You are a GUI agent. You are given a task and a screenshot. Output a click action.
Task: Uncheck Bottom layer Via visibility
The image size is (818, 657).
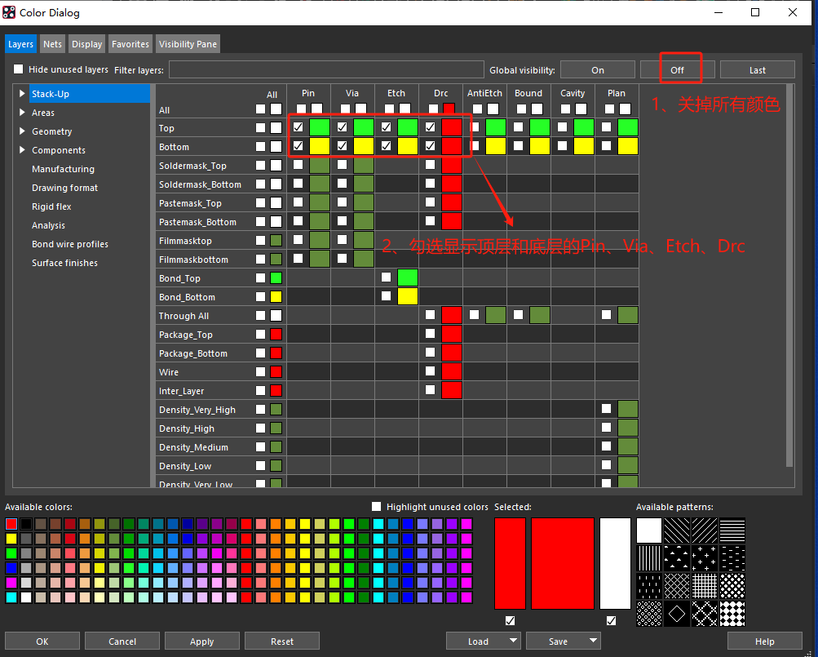point(342,146)
